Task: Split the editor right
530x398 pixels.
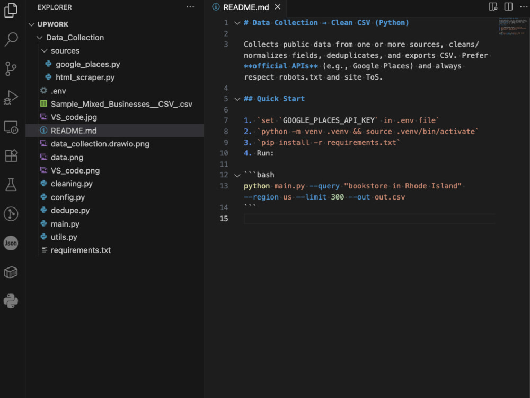Action: click(x=508, y=7)
